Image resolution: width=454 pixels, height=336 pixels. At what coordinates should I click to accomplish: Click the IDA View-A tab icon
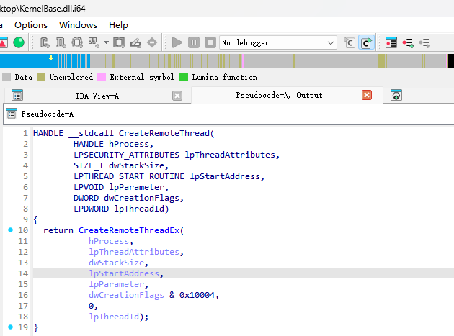tap(17, 95)
